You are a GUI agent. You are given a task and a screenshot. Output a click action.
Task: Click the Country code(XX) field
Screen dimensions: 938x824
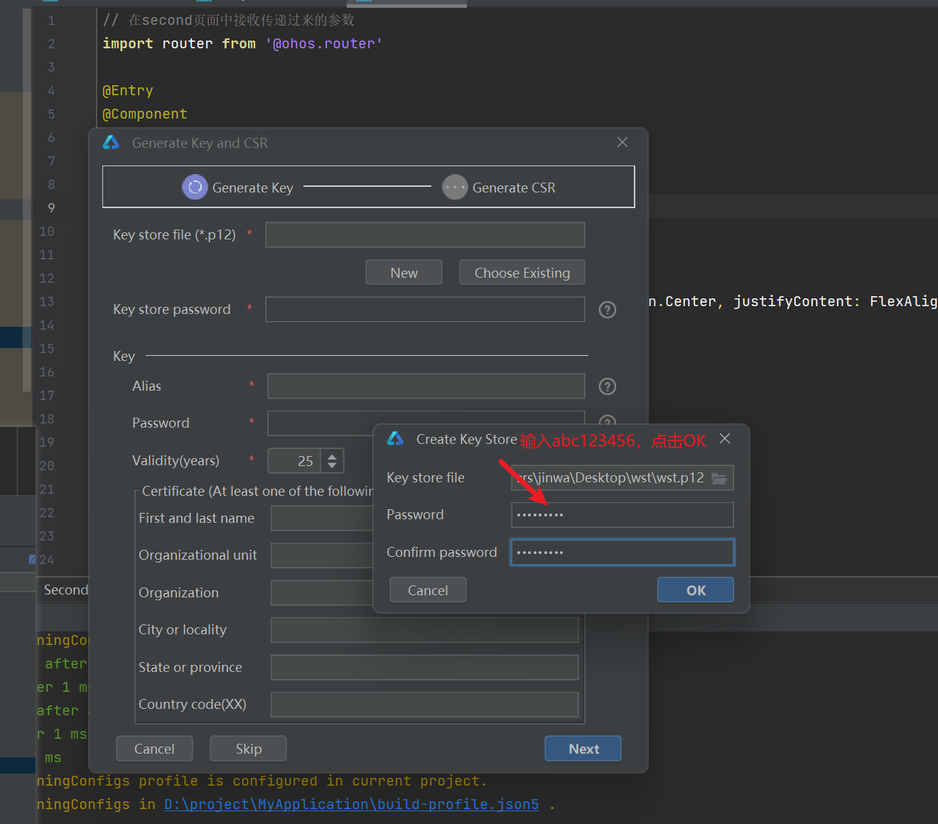424,705
